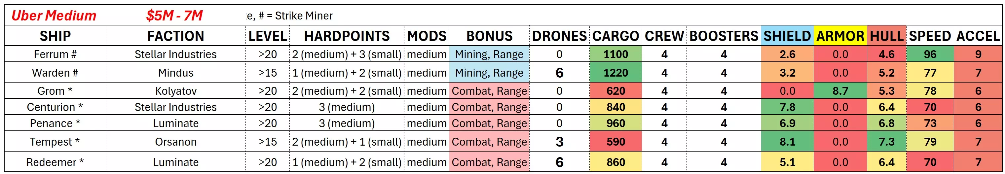Select the Penance hull value 6.8
This screenshot has width=1005, height=174.
tap(886, 123)
